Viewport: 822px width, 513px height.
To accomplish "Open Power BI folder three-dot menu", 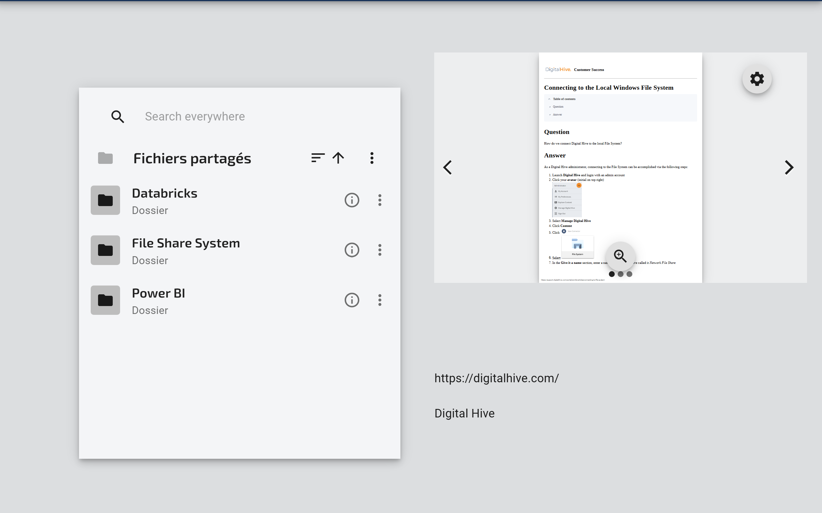I will tap(380, 300).
